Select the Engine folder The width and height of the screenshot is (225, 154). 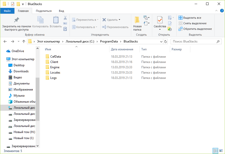point(53,67)
